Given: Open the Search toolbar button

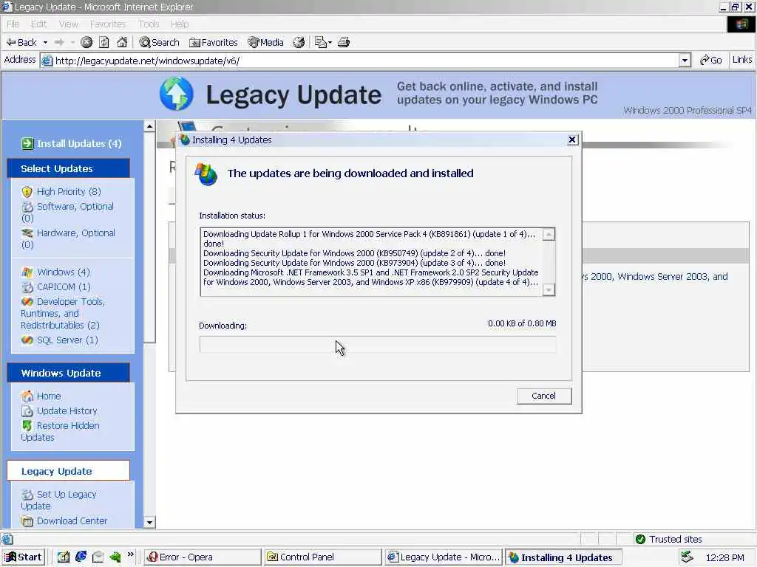Looking at the screenshot, I should pos(160,42).
